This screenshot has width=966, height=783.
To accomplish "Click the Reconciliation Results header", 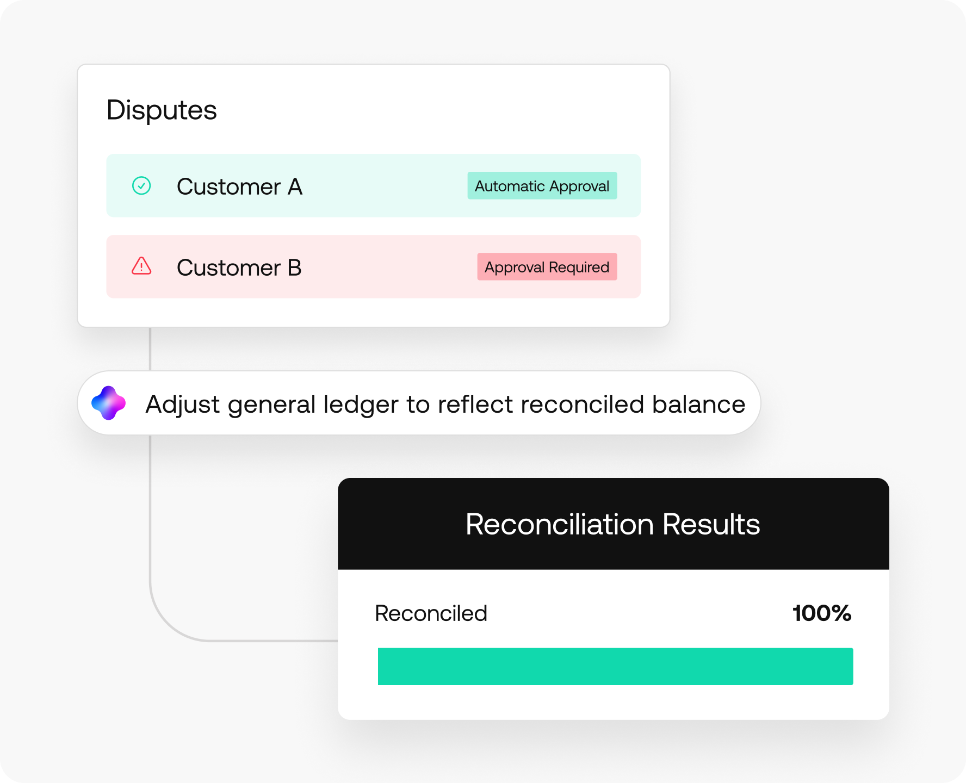I will point(612,524).
